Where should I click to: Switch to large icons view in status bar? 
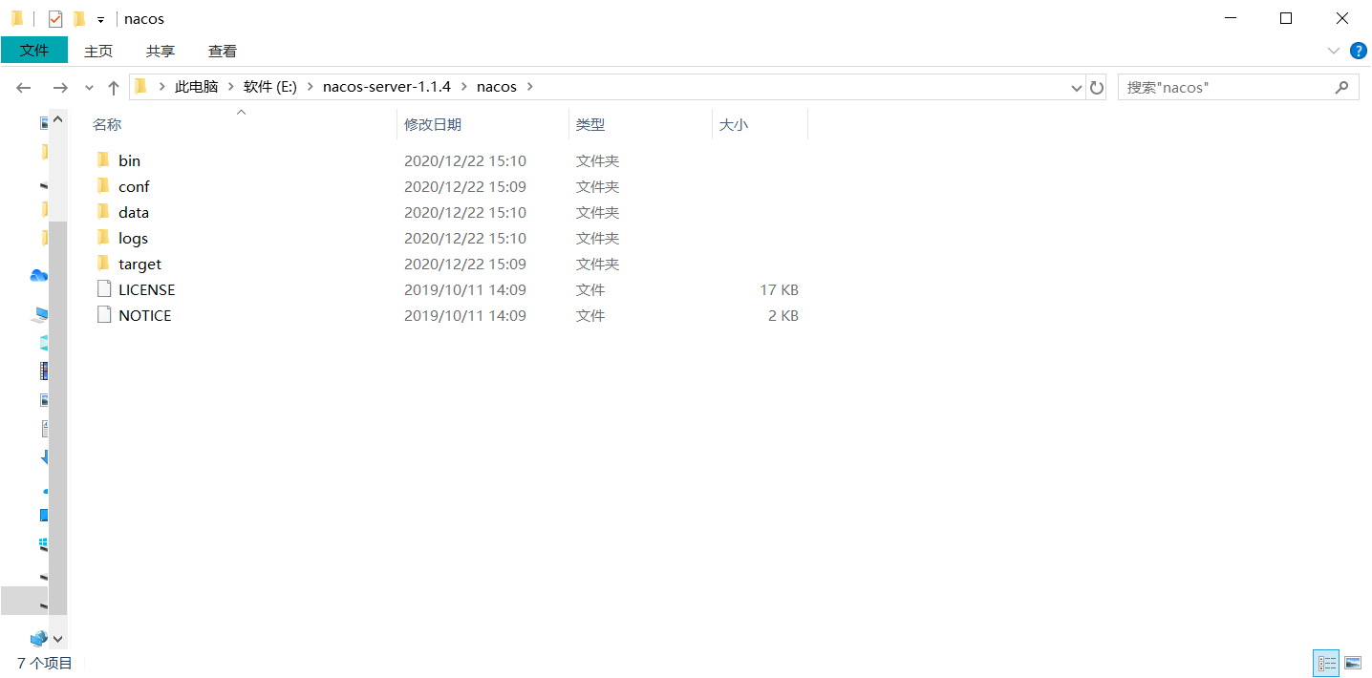click(1352, 663)
